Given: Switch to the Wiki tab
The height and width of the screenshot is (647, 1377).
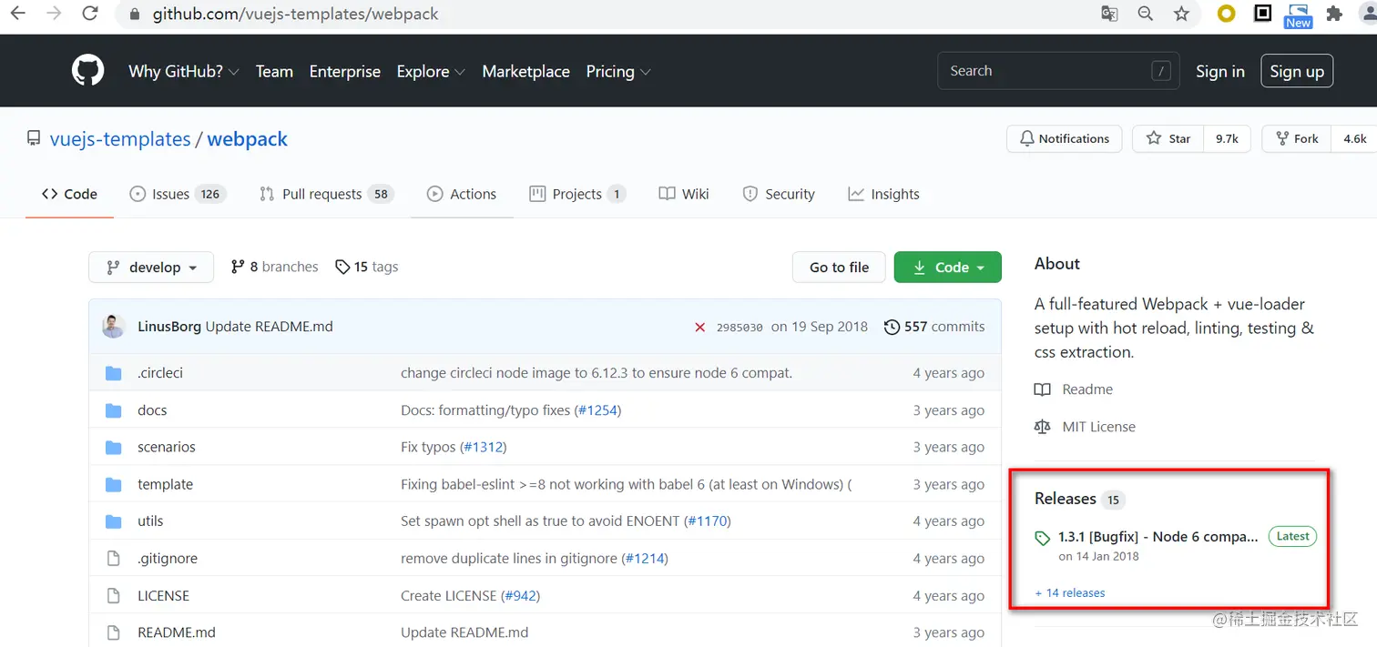Looking at the screenshot, I should point(684,194).
